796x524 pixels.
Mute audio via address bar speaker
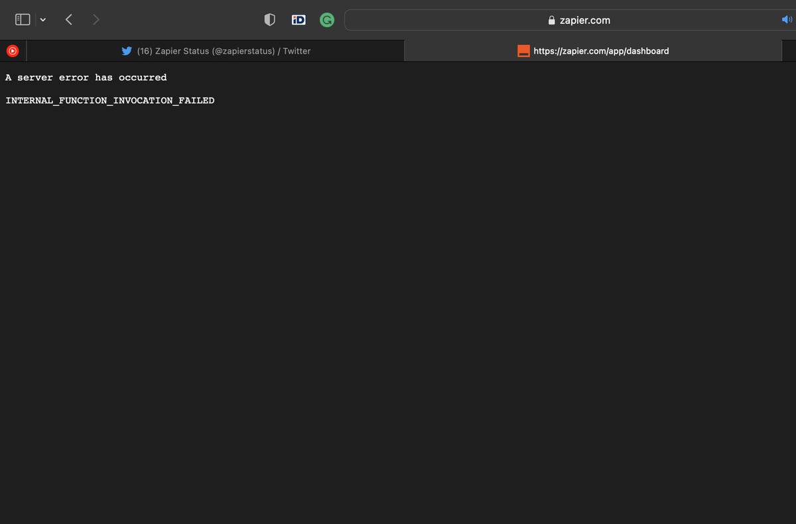pos(787,20)
